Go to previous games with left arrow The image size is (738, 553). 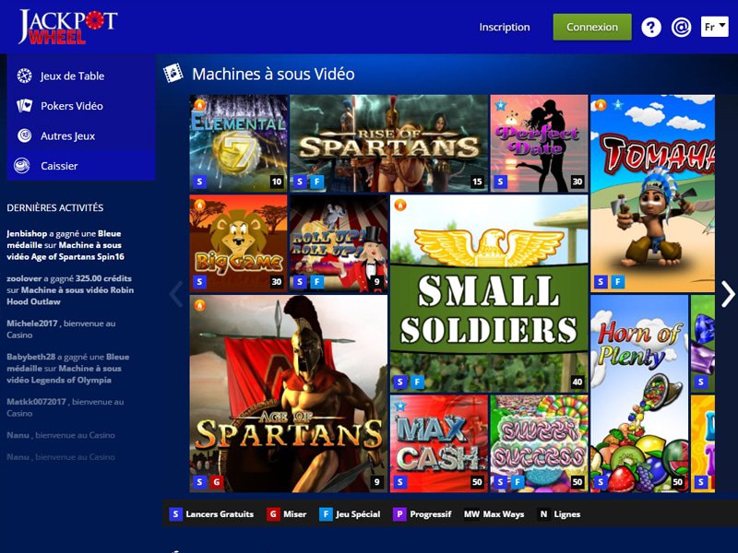point(176,294)
